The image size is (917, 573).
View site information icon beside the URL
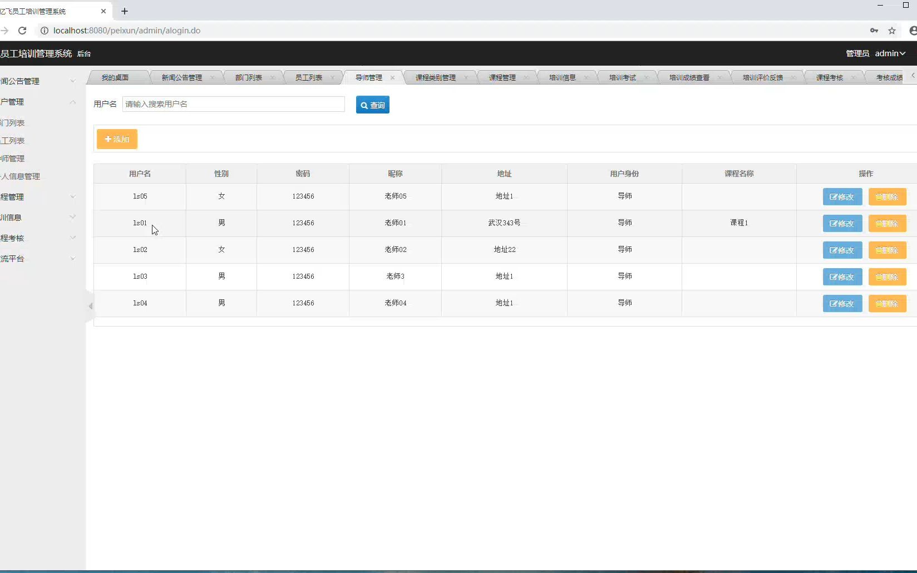pyautogui.click(x=45, y=31)
